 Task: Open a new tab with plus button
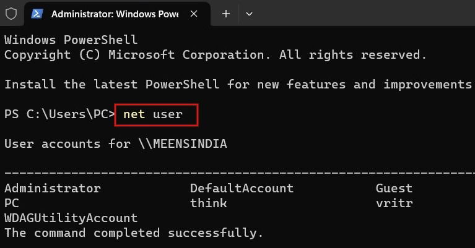[x=225, y=14]
